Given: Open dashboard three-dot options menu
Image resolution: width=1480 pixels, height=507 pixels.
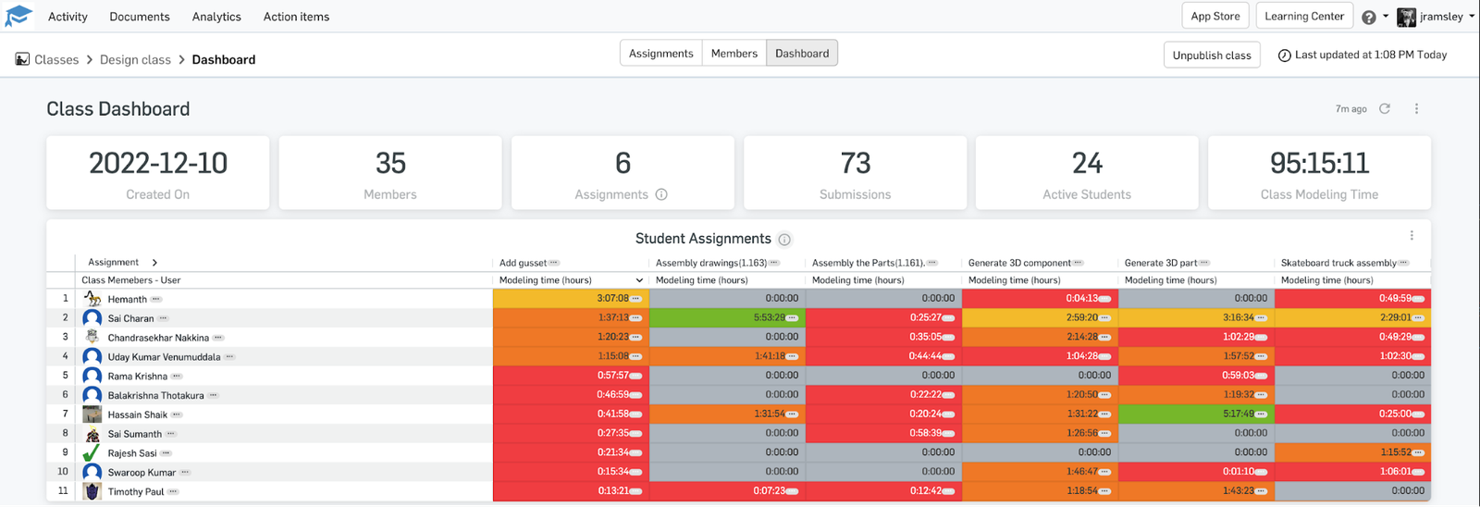Looking at the screenshot, I should tap(1416, 108).
